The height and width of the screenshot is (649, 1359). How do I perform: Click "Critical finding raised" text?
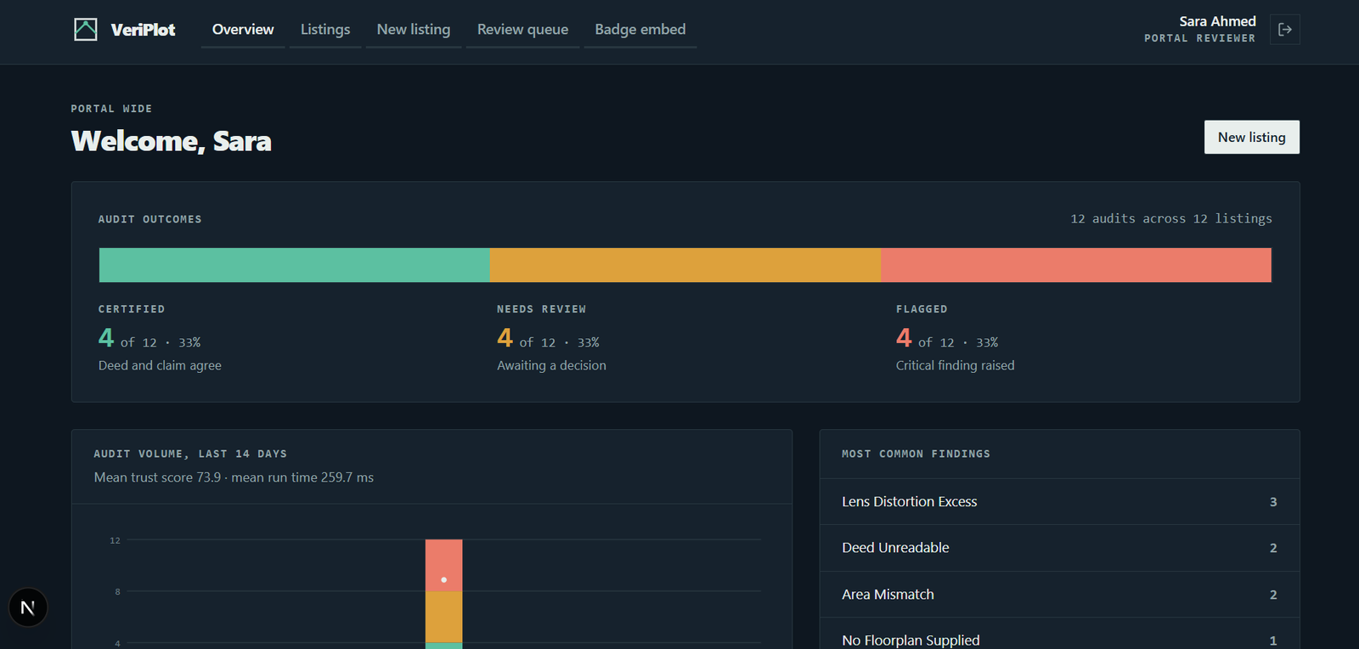955,365
